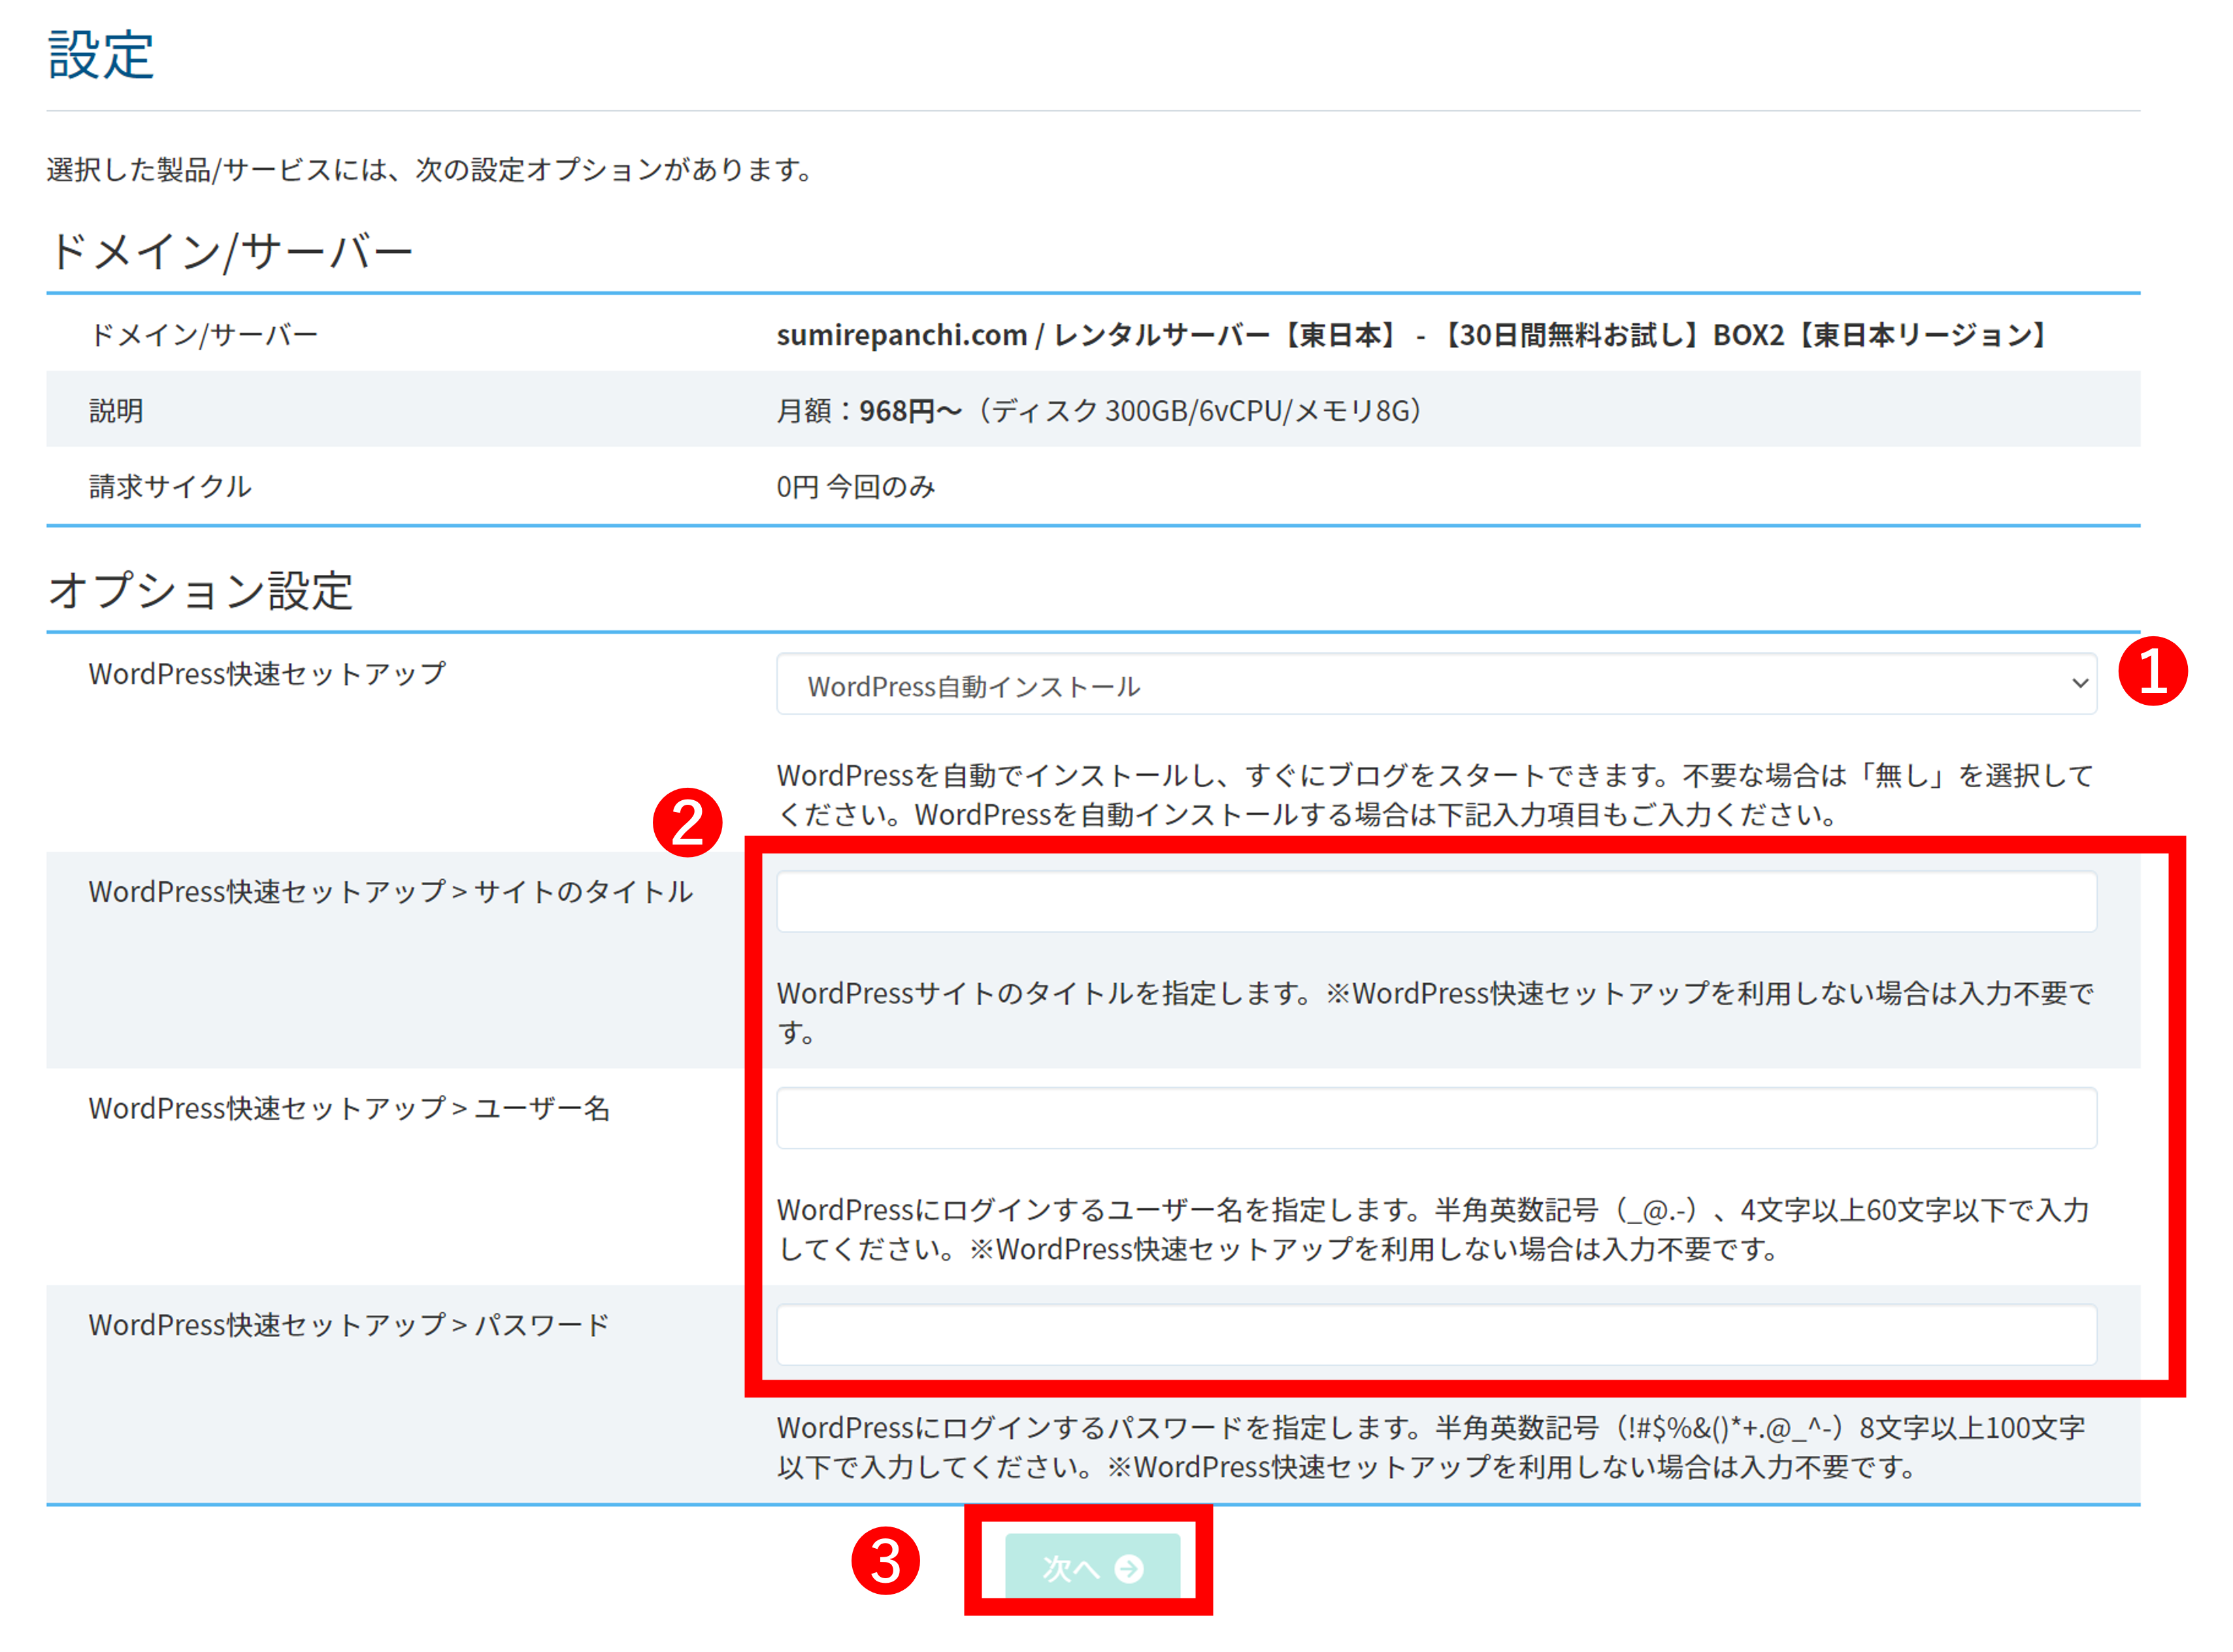Open the WordPress自動インストール dropdown
Viewport: 2233px width, 1652px height.
click(x=1436, y=685)
